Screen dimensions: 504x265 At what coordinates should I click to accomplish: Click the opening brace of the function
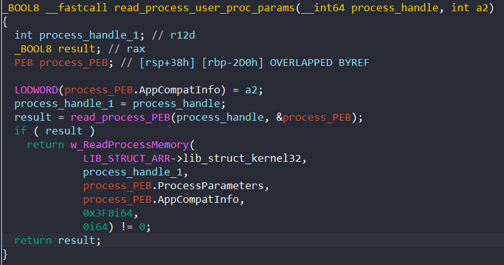click(5, 22)
